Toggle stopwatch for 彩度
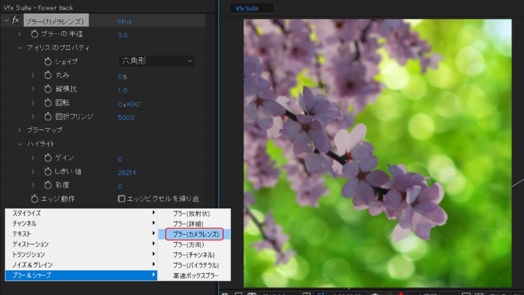The image size is (524, 295). 48,185
